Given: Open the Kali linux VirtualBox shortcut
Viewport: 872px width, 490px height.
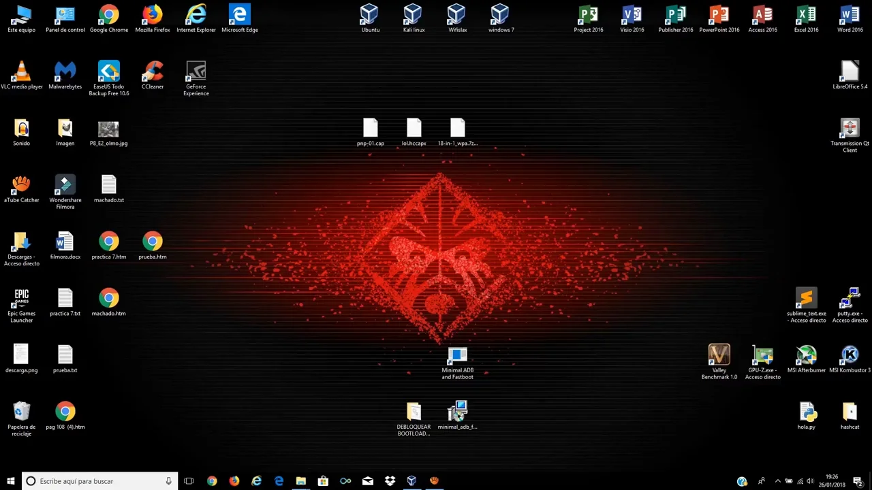Looking at the screenshot, I should coord(413,16).
